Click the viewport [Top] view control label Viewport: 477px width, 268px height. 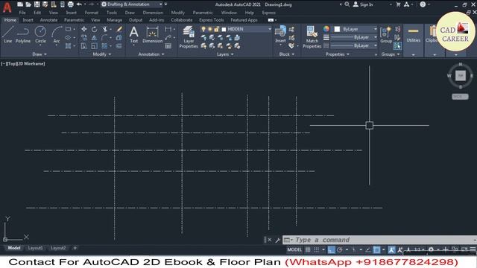click(x=11, y=64)
